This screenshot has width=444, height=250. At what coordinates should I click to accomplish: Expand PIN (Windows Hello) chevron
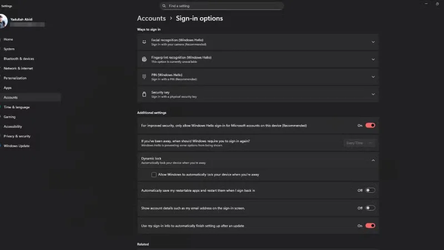[x=373, y=77]
